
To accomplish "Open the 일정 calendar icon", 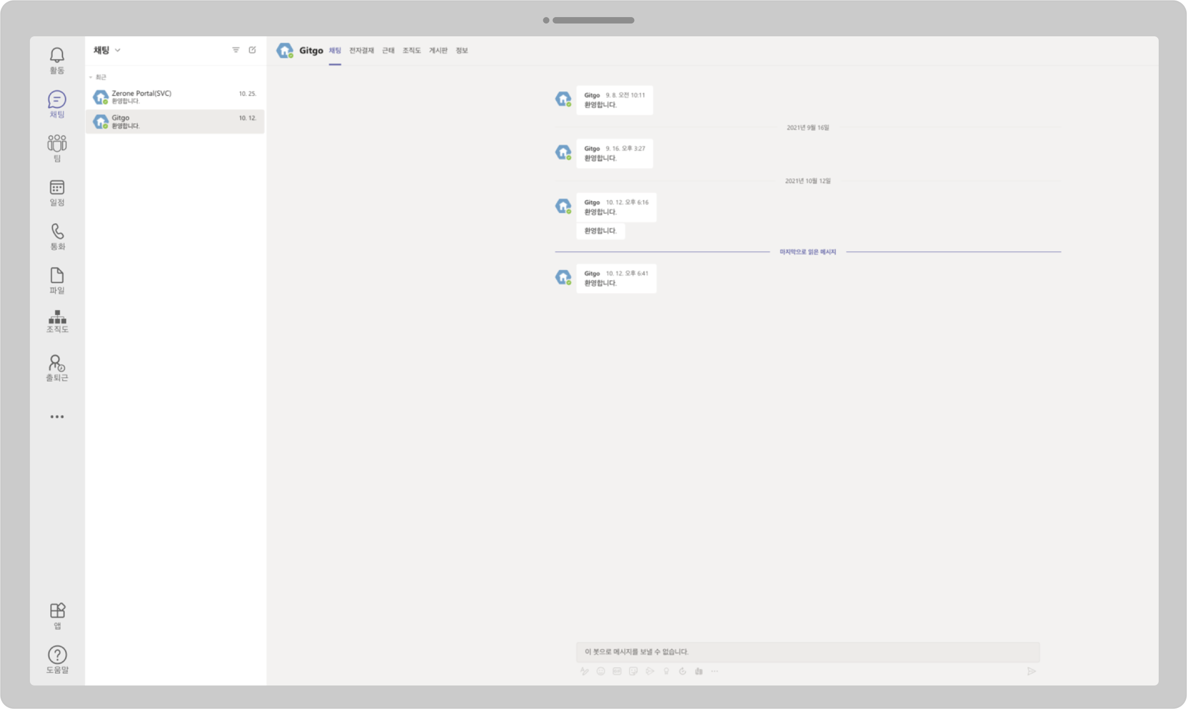I will point(57,193).
